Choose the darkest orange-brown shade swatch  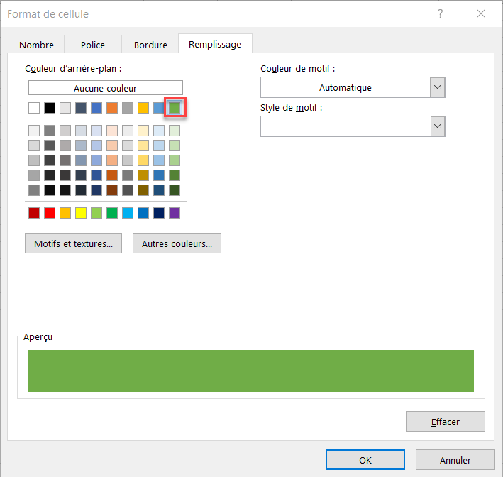coord(112,190)
